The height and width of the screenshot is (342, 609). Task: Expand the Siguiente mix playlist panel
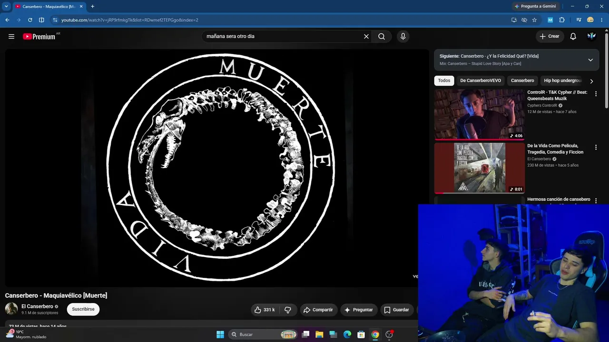point(590,60)
